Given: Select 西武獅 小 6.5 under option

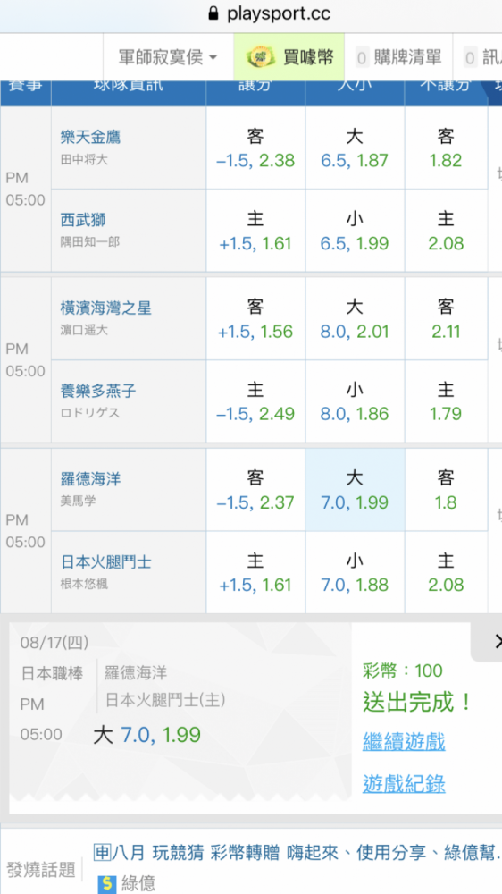Looking at the screenshot, I should [355, 231].
